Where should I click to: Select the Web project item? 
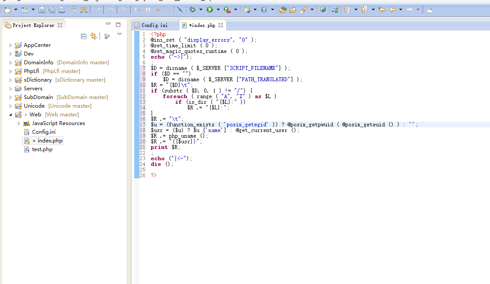click(47, 115)
